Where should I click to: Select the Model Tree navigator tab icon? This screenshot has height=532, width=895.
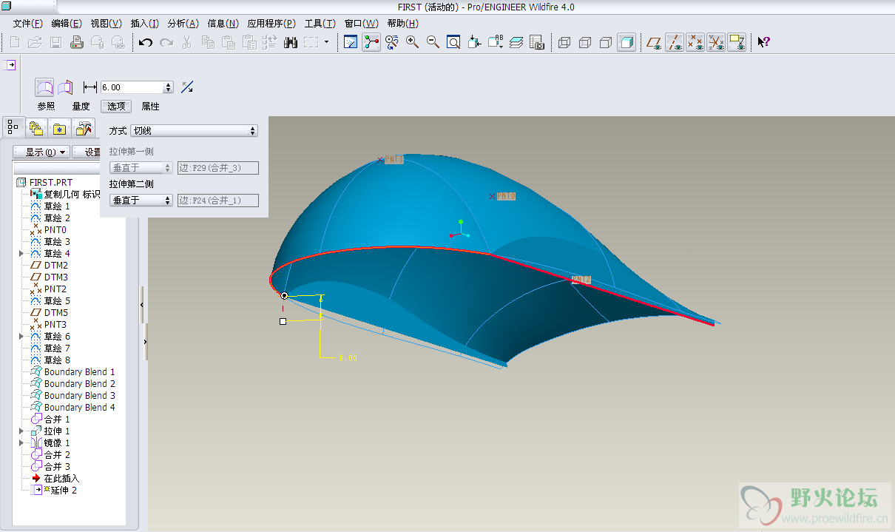13,127
